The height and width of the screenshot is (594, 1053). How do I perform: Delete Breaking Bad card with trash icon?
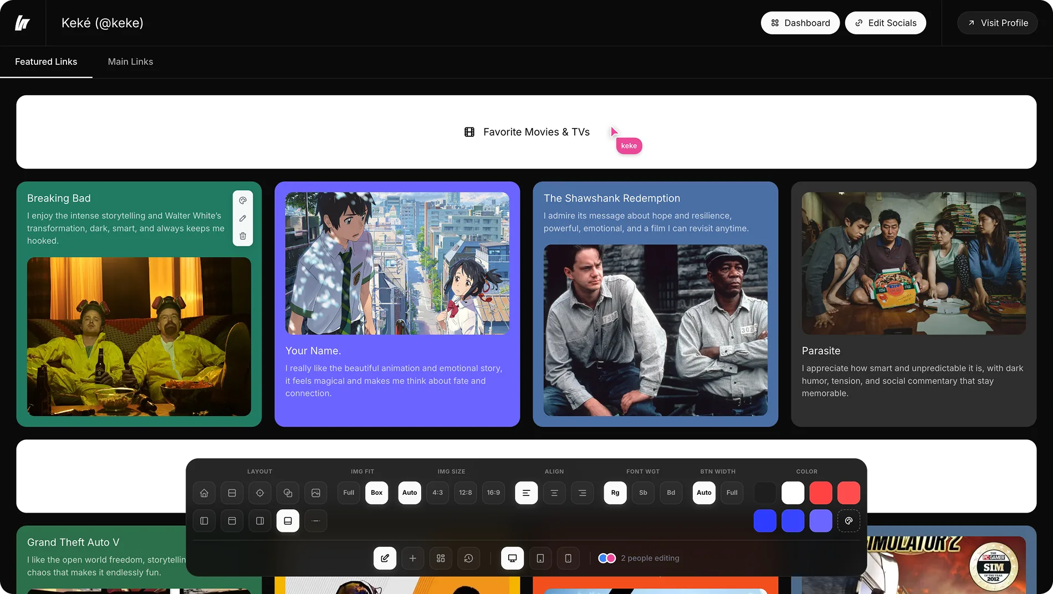pos(243,236)
